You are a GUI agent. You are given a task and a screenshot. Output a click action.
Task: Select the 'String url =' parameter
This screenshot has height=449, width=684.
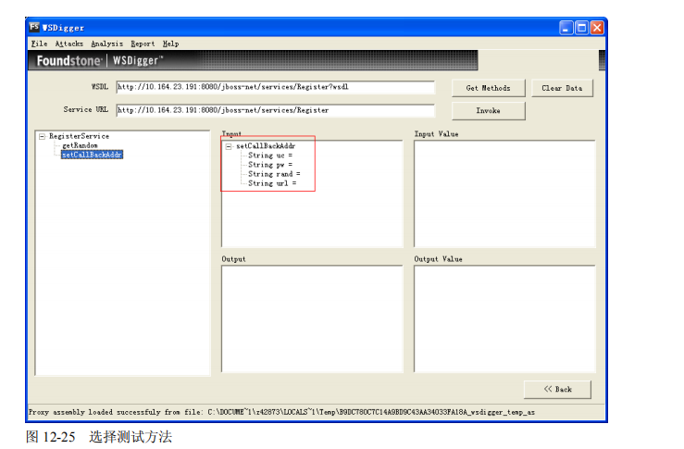pos(272,183)
